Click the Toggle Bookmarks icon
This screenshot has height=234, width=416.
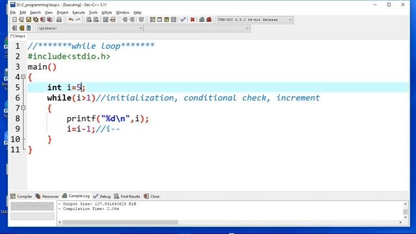point(21,28)
